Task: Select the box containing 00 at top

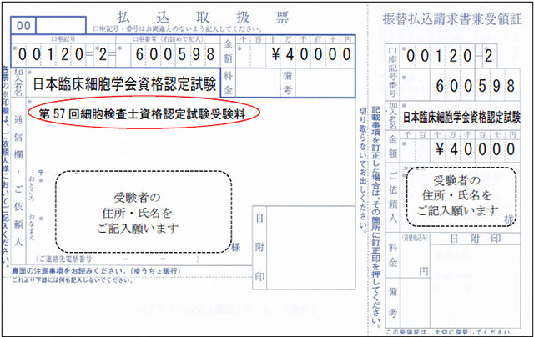Action: point(23,26)
